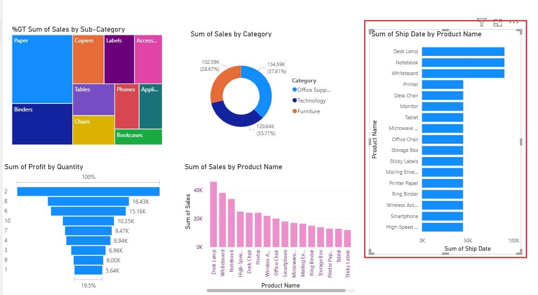538x295 pixels.
Task: Click the Wireless Acc... label in ship date chart
Action: pos(402,205)
